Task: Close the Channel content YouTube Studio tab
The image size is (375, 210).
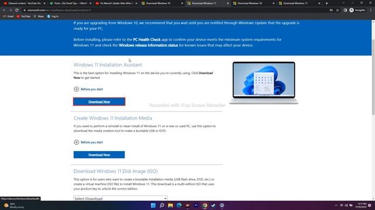Action: pos(45,3)
